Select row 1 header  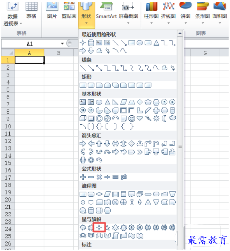8,60
